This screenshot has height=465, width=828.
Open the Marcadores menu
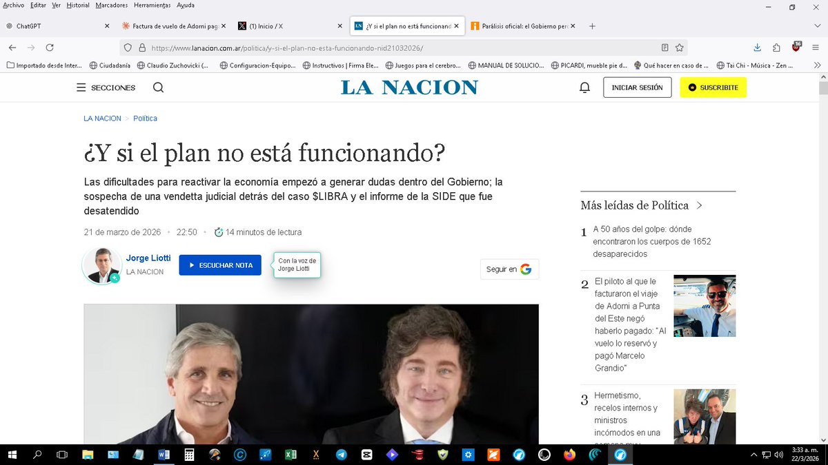[x=112, y=6]
